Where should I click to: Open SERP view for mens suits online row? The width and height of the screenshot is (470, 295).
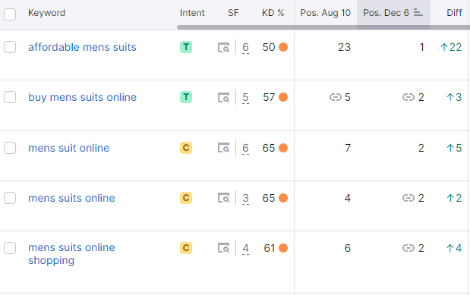click(223, 198)
